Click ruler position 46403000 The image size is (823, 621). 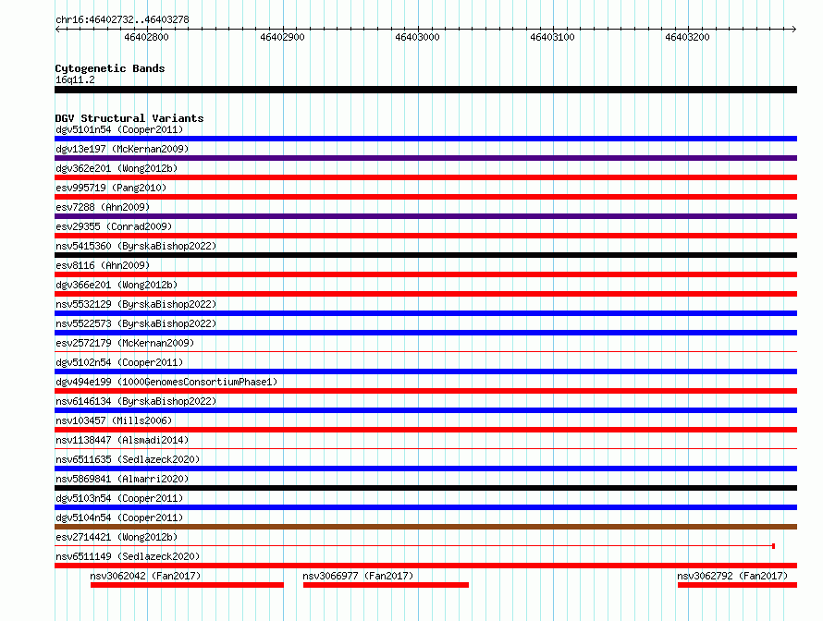(x=417, y=37)
